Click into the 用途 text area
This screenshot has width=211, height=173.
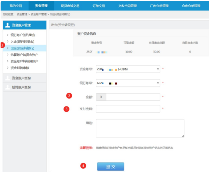pos(140,128)
